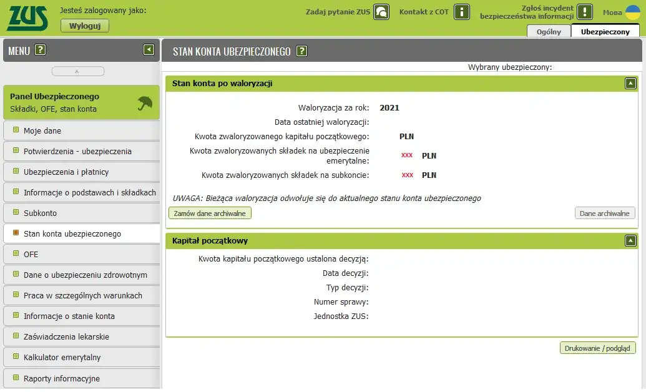Click the green marker beside Stan konta ubezpieczonego
Image resolution: width=646 pixels, height=392 pixels.
(x=15, y=233)
